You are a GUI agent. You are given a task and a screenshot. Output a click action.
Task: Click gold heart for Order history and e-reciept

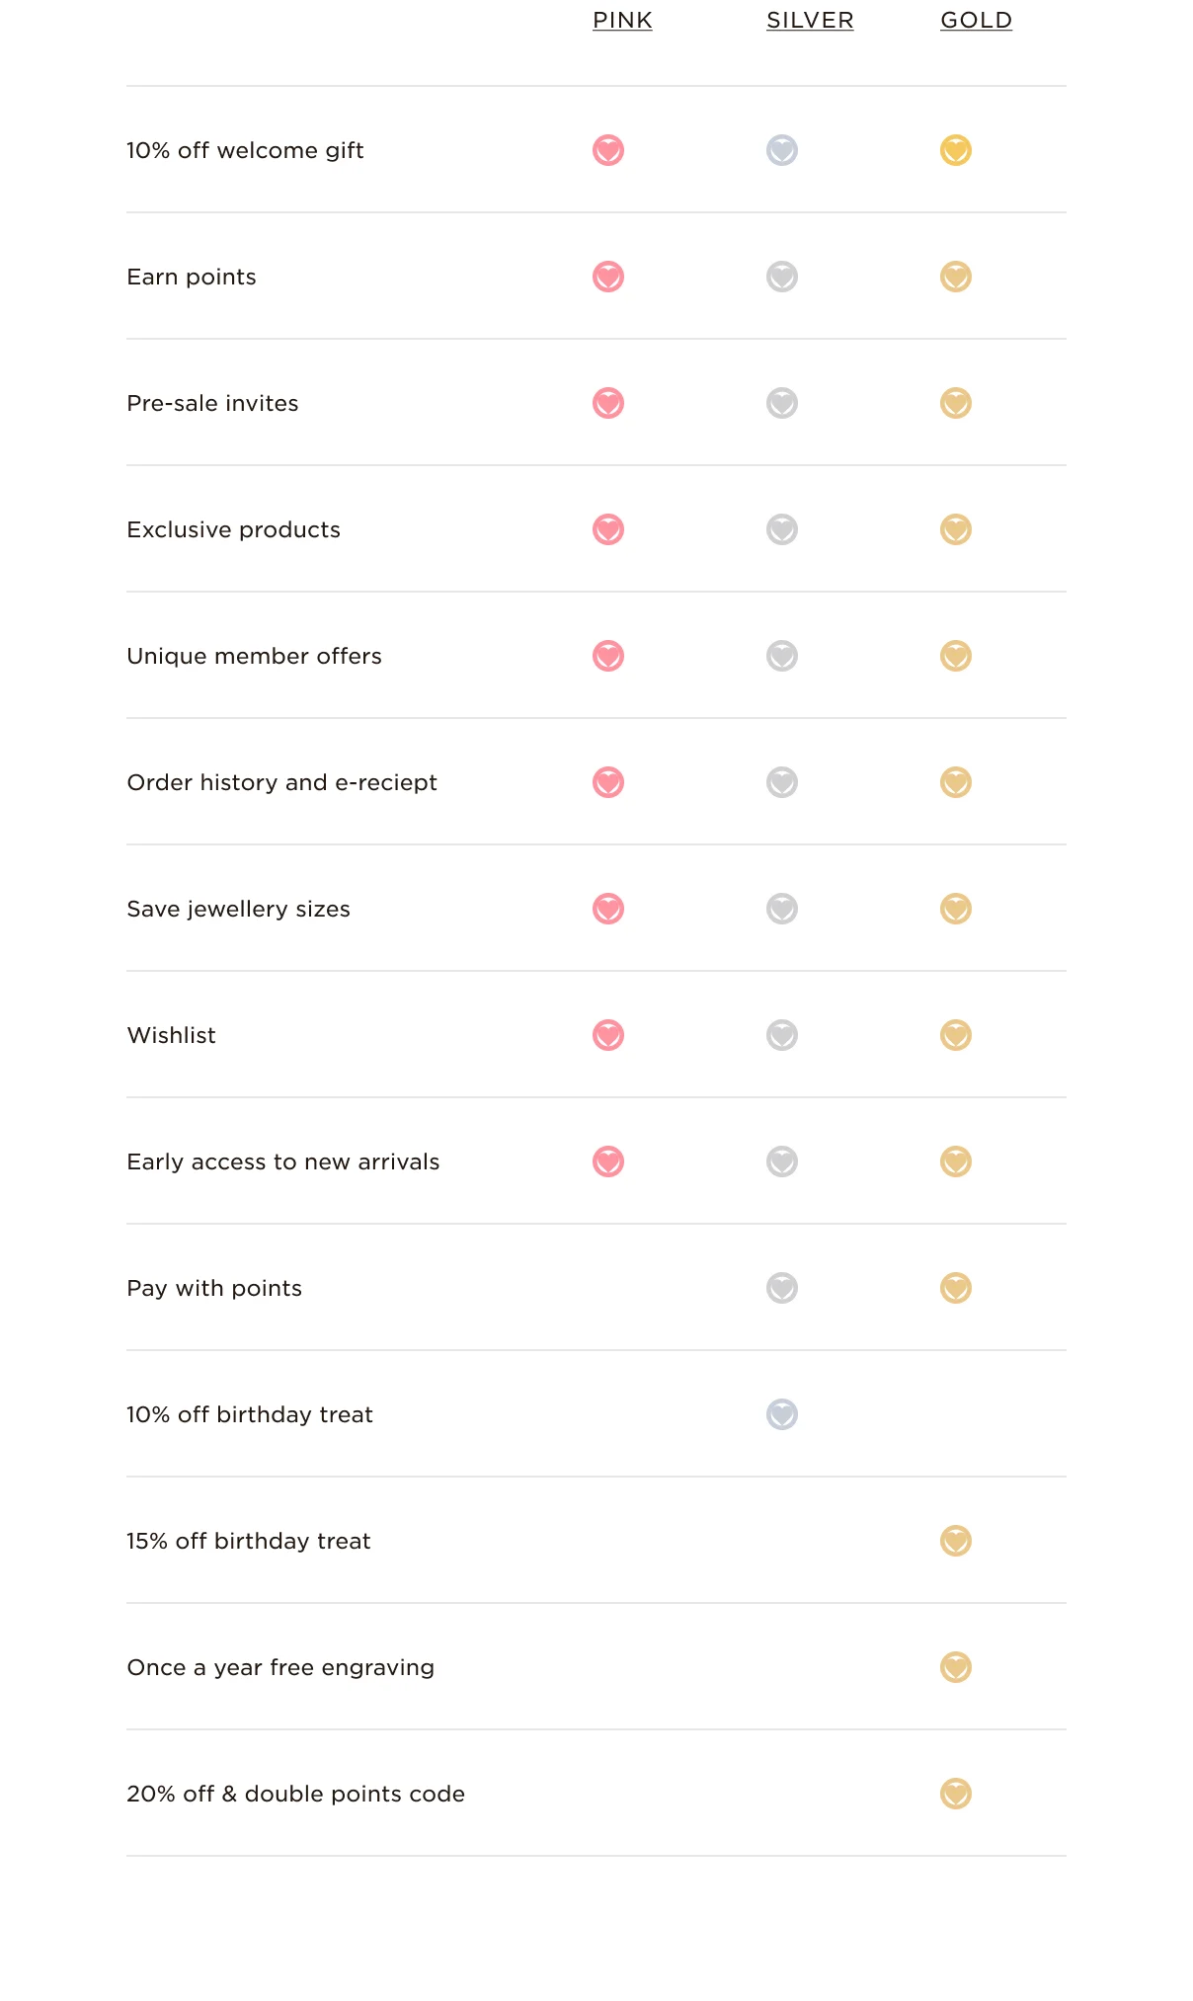point(956,782)
